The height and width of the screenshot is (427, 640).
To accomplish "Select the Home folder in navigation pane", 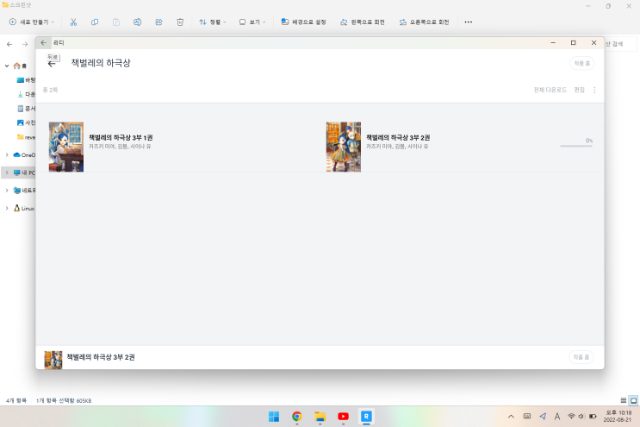I will coord(20,66).
